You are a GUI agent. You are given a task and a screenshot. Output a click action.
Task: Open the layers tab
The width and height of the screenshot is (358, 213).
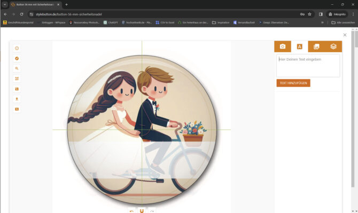click(x=333, y=47)
